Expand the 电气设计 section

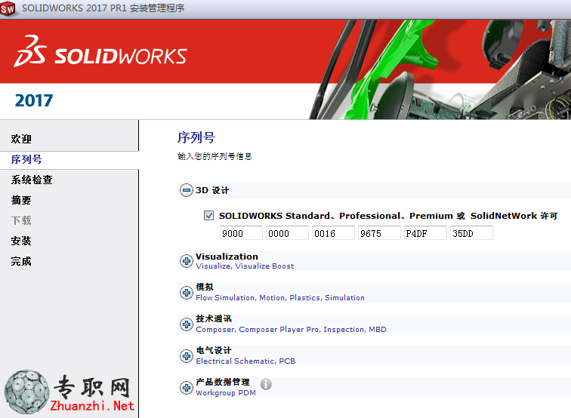(x=187, y=356)
